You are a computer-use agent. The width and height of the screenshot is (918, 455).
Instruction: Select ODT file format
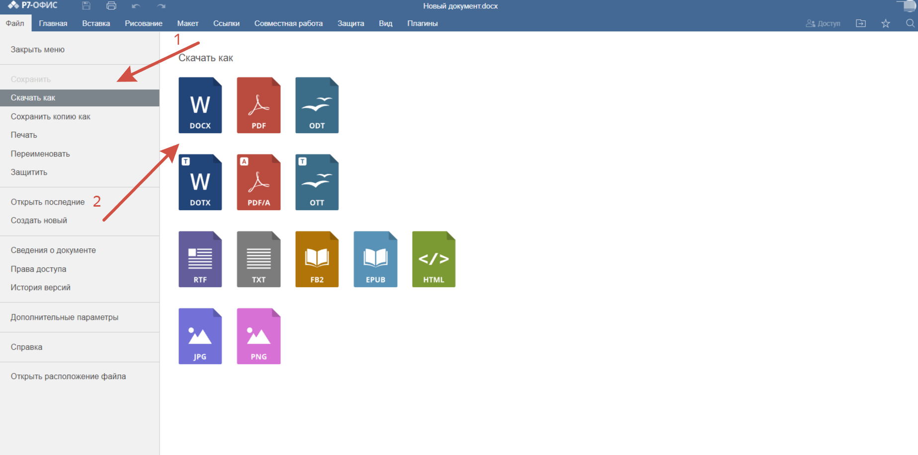(x=317, y=105)
